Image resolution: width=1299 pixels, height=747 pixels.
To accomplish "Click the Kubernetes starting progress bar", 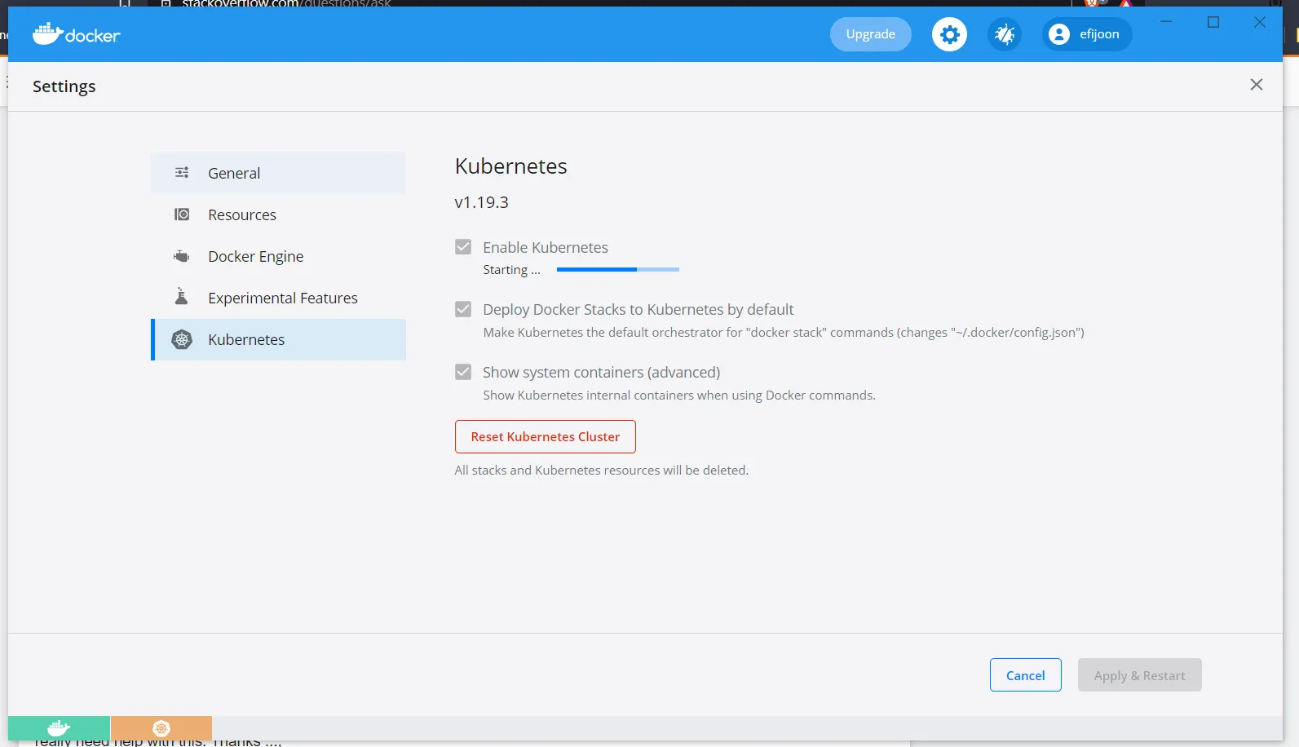I will (618, 269).
